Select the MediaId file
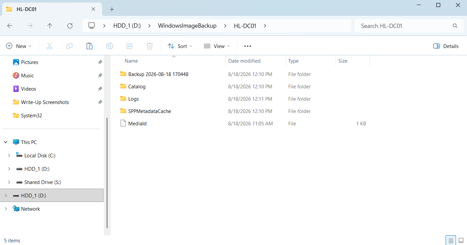This screenshot has width=467, height=245. (x=137, y=124)
